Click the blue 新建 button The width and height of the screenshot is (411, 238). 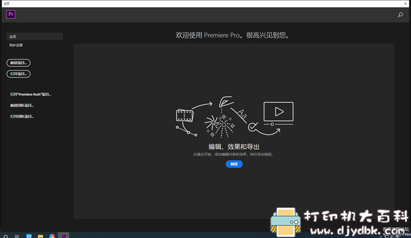point(234,164)
